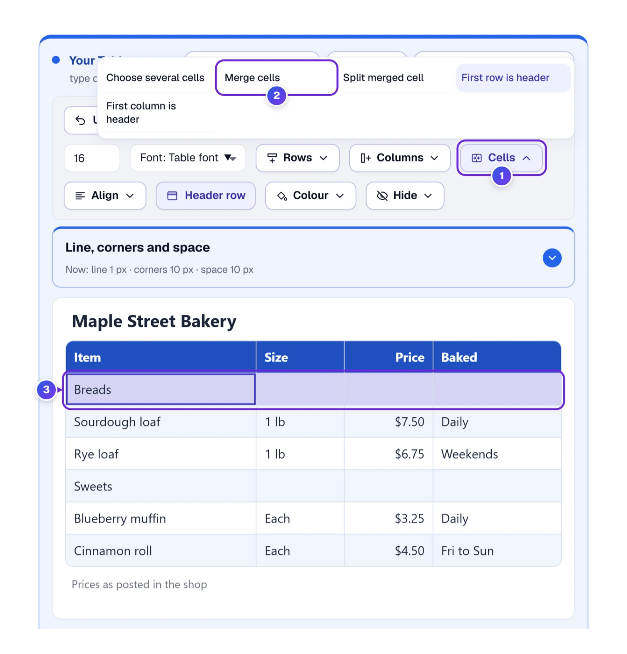Click the Fri to Sun cell
The height and width of the screenshot is (654, 627).
(x=497, y=551)
